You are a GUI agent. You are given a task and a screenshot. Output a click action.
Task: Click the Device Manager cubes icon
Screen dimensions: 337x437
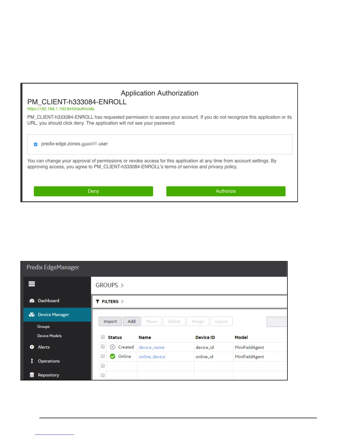click(x=32, y=315)
